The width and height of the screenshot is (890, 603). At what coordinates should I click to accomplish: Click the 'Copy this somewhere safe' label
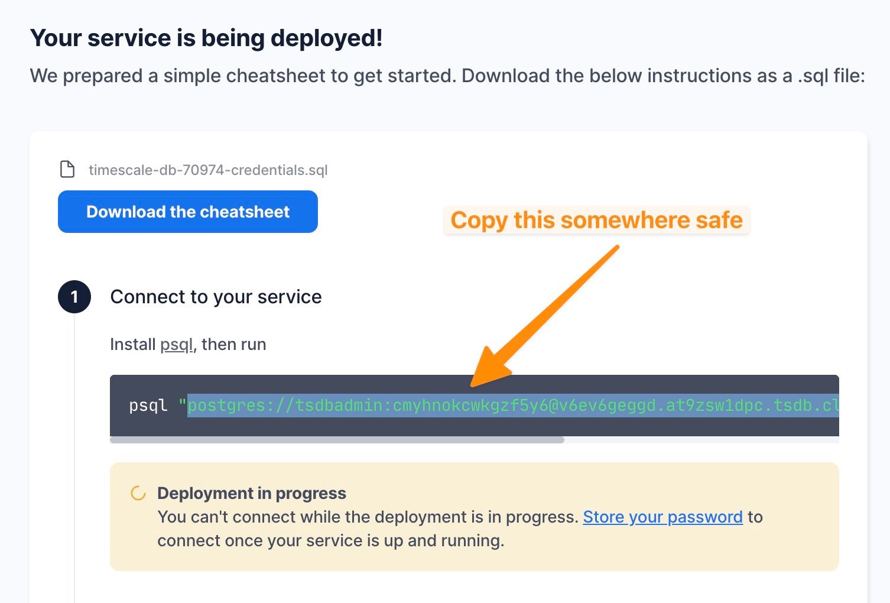[x=596, y=220]
